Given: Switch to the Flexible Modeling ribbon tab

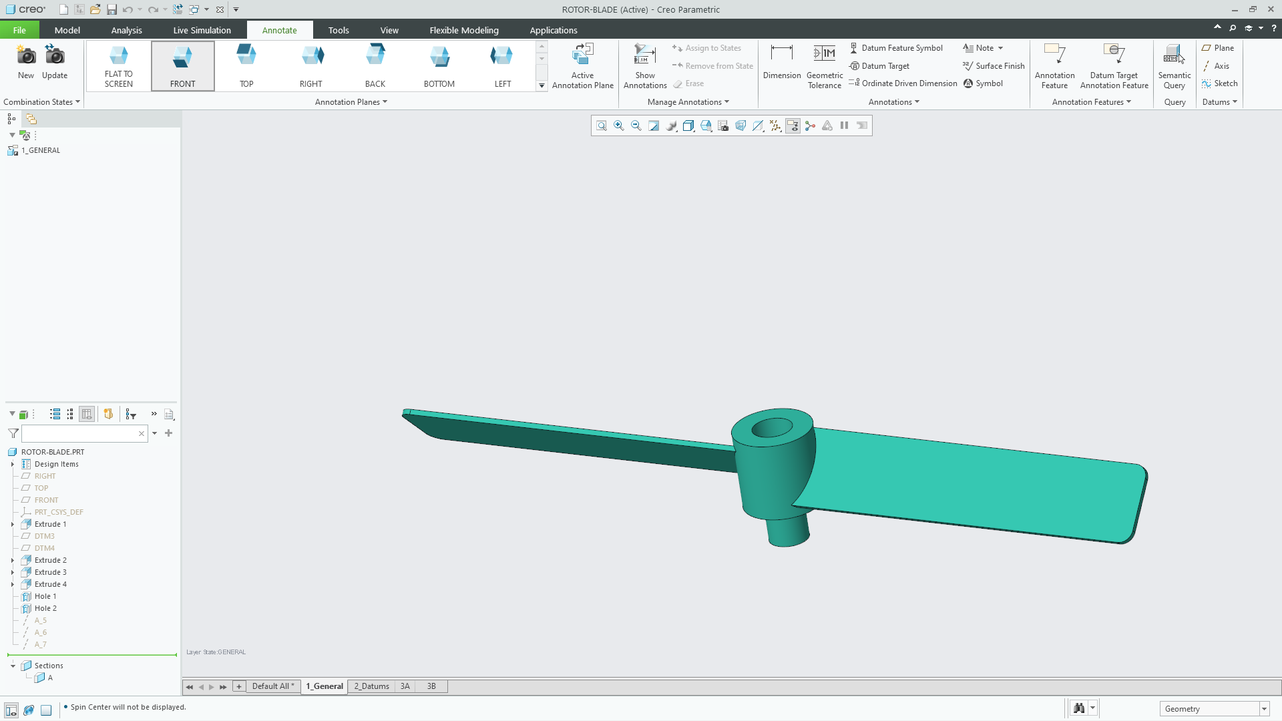Looking at the screenshot, I should tap(463, 29).
